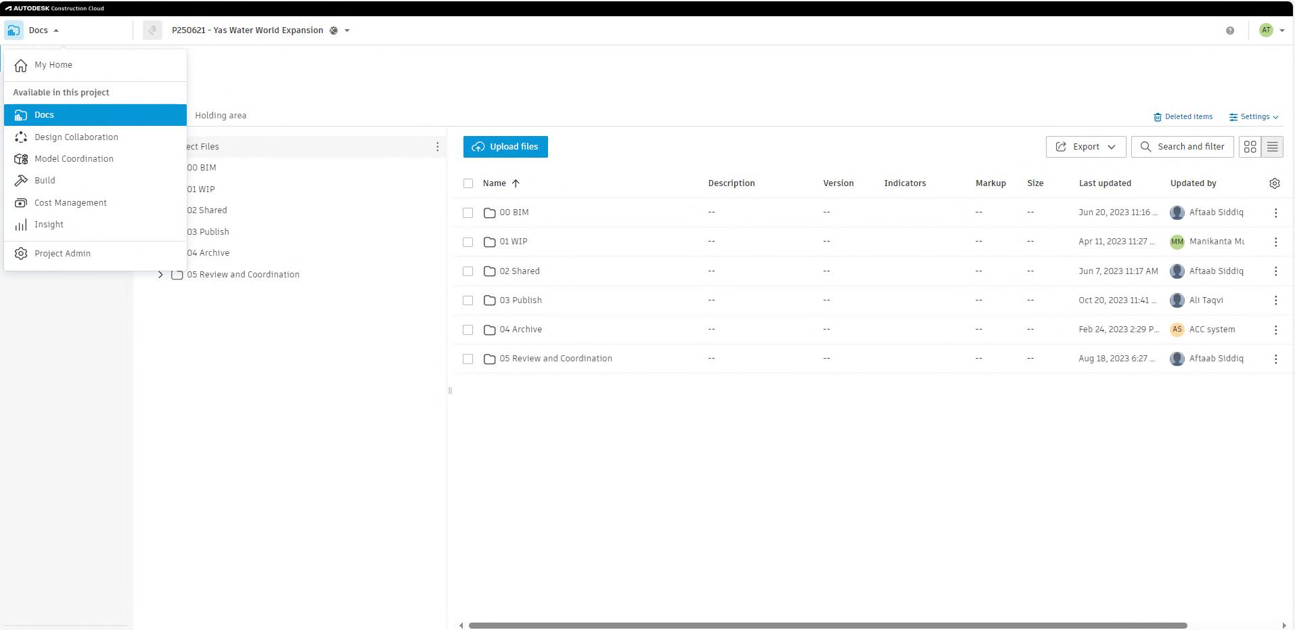Click the right scroll arrow
Screen dimensions: 1295x630
pyautogui.click(x=1284, y=625)
